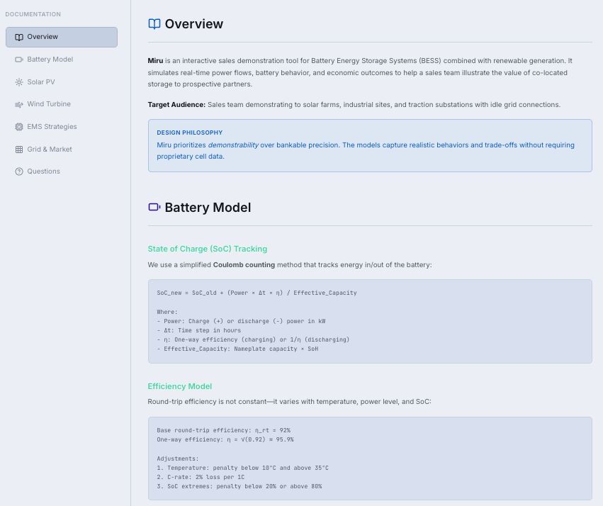Image resolution: width=603 pixels, height=506 pixels.
Task: Click the Questions help-circle icon
Action: (19, 172)
